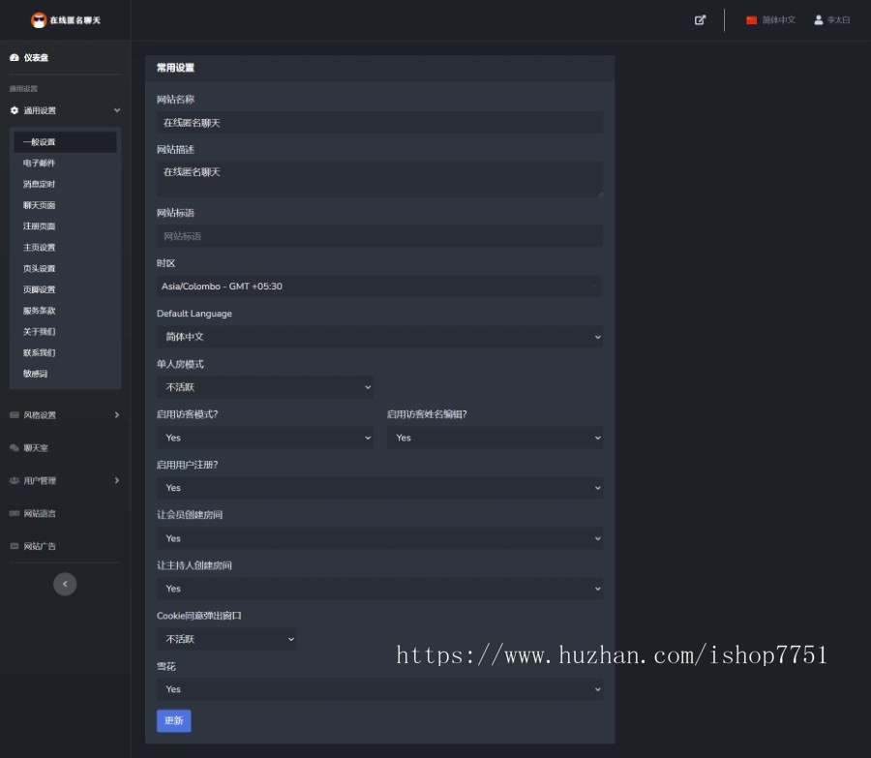Click the 网站描述 textarea corner handle
The image size is (871, 758).
tap(600, 194)
